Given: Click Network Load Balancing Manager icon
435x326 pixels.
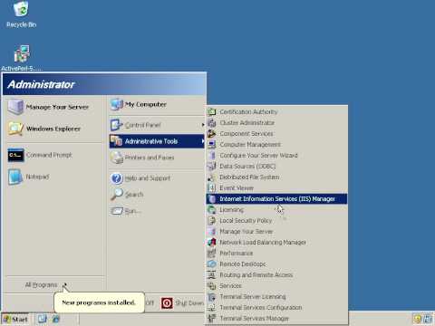Looking at the screenshot, I should click(212, 242).
